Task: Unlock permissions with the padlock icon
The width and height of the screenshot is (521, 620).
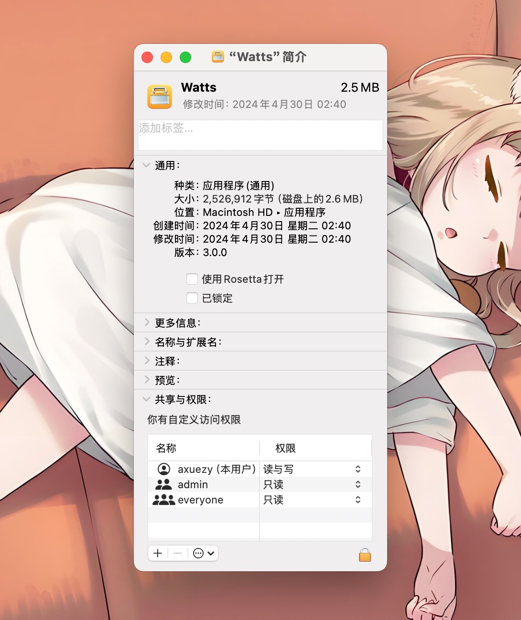Action: (x=365, y=554)
